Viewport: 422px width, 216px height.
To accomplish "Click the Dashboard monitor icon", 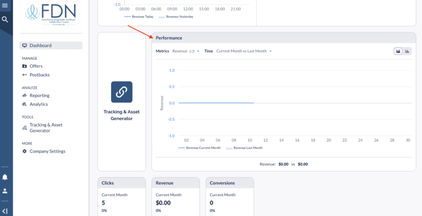I will tap(25, 46).
